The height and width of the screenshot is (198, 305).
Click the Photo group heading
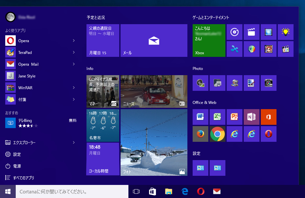click(x=198, y=69)
